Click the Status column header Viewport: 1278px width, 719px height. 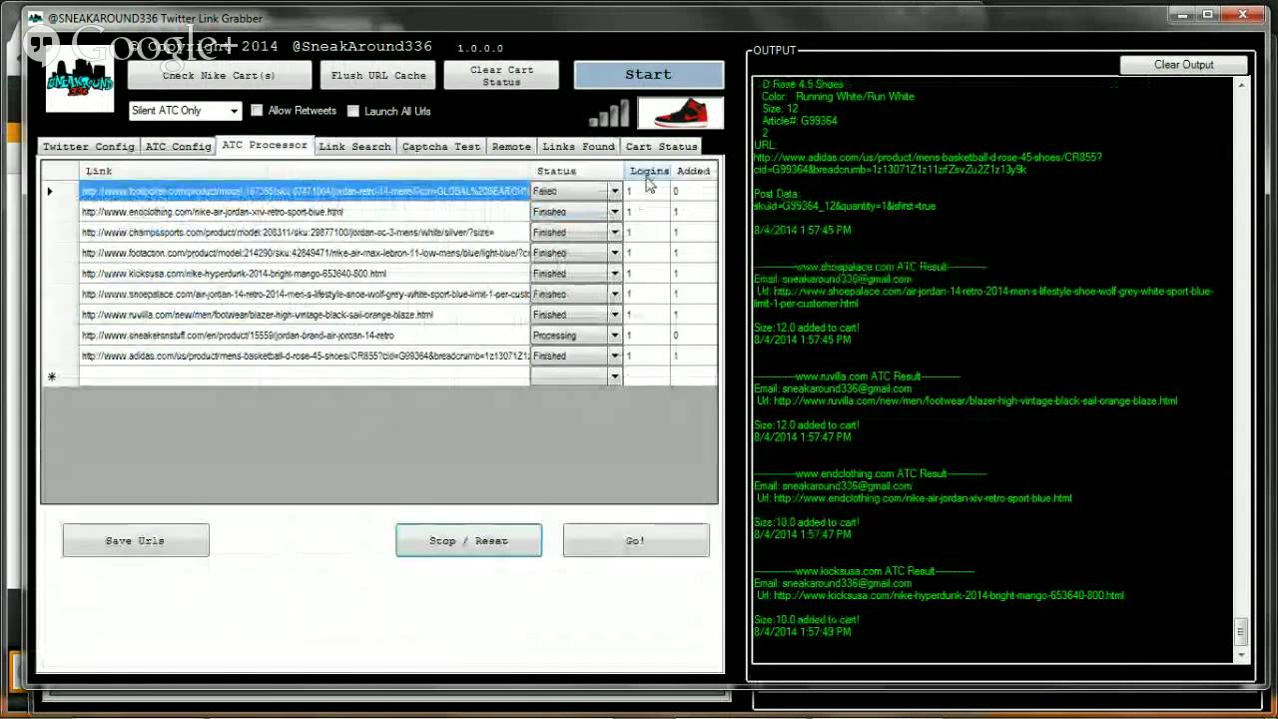click(577, 171)
